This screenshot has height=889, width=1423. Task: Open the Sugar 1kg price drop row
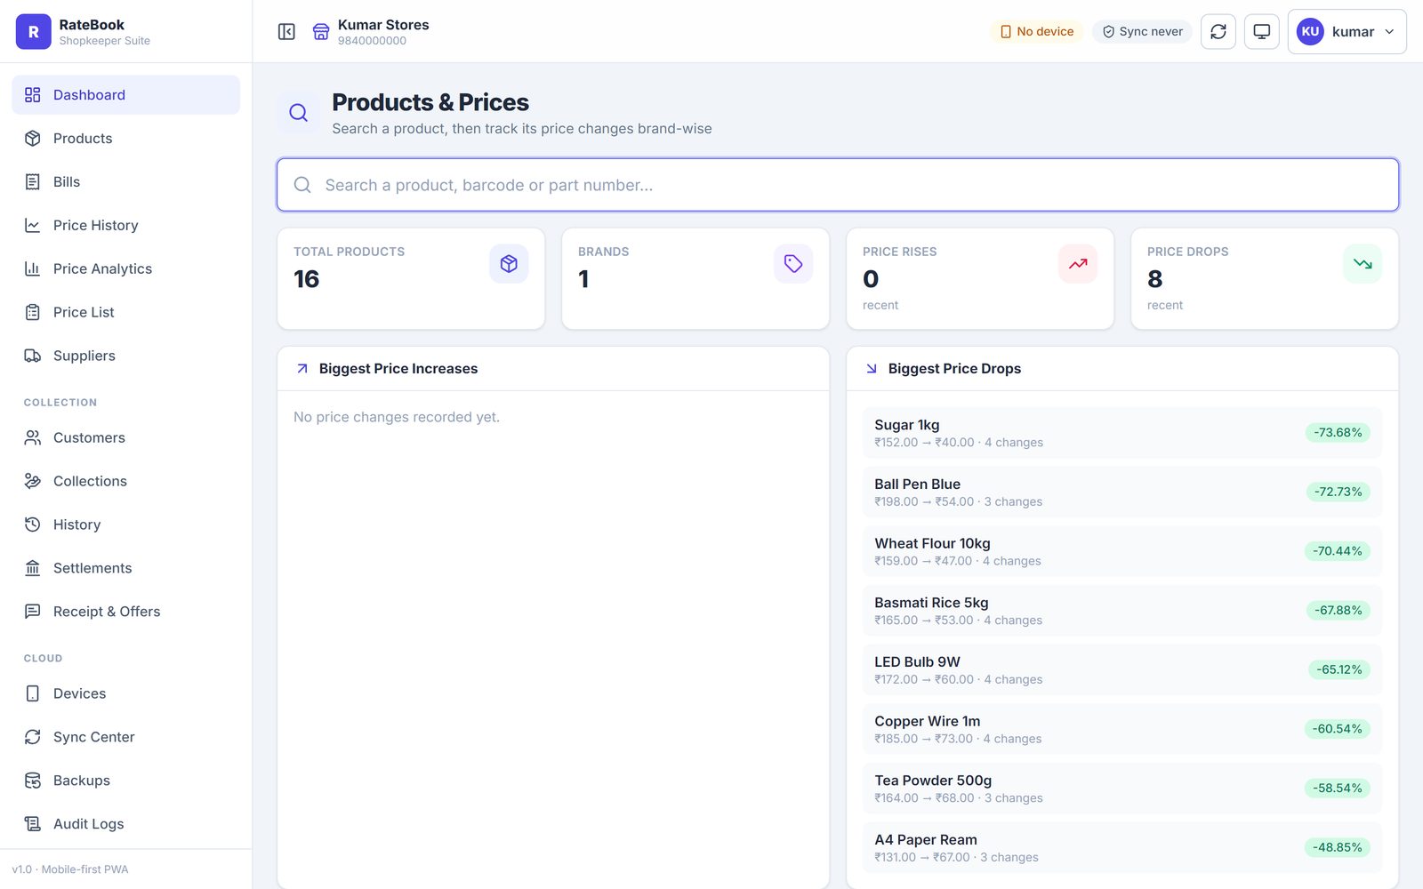click(x=1122, y=433)
